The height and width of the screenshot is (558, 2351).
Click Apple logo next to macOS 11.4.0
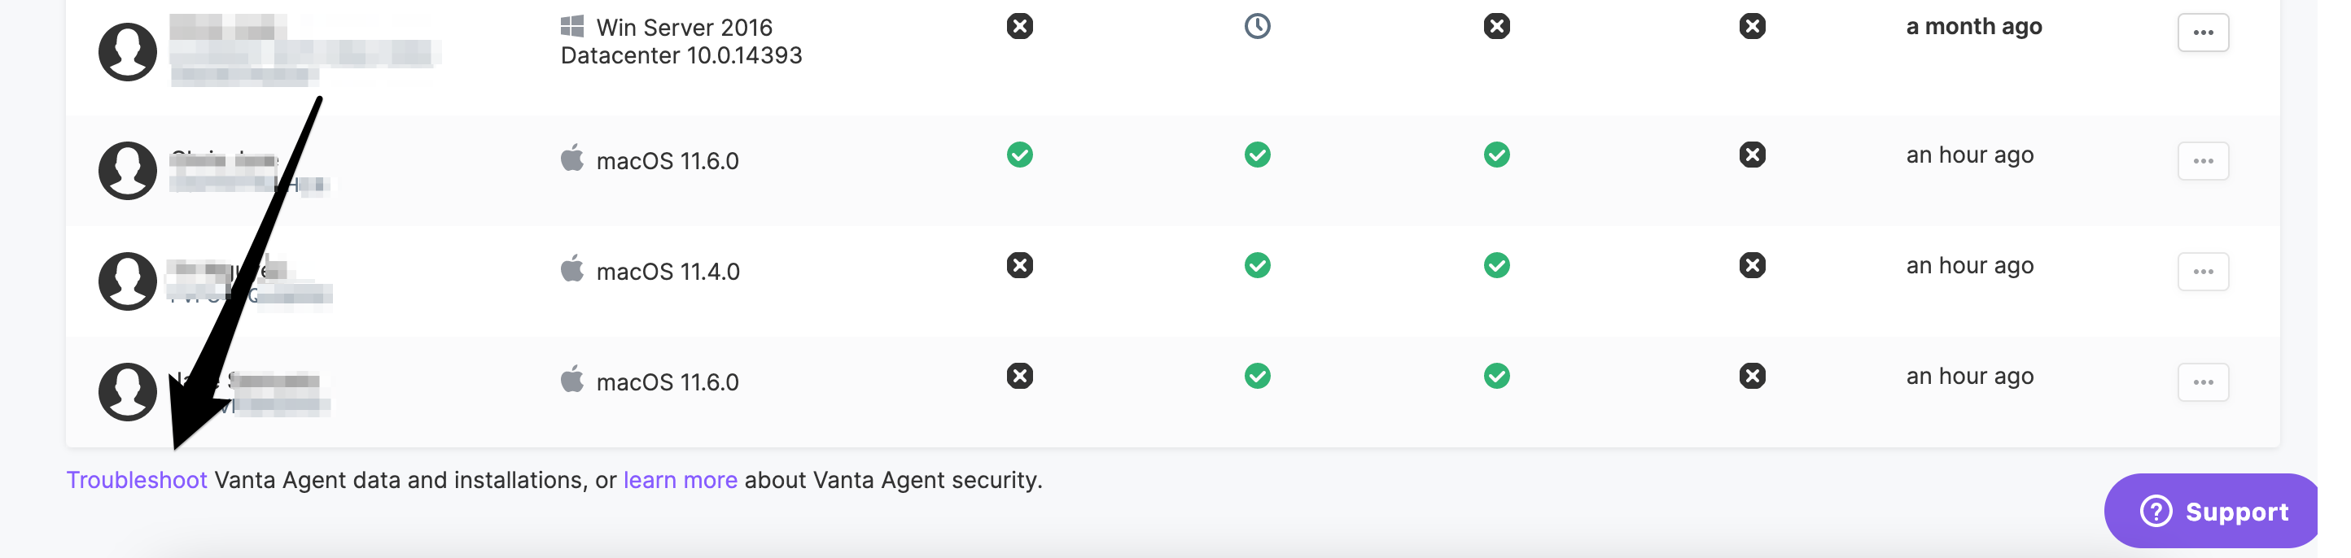tap(572, 269)
